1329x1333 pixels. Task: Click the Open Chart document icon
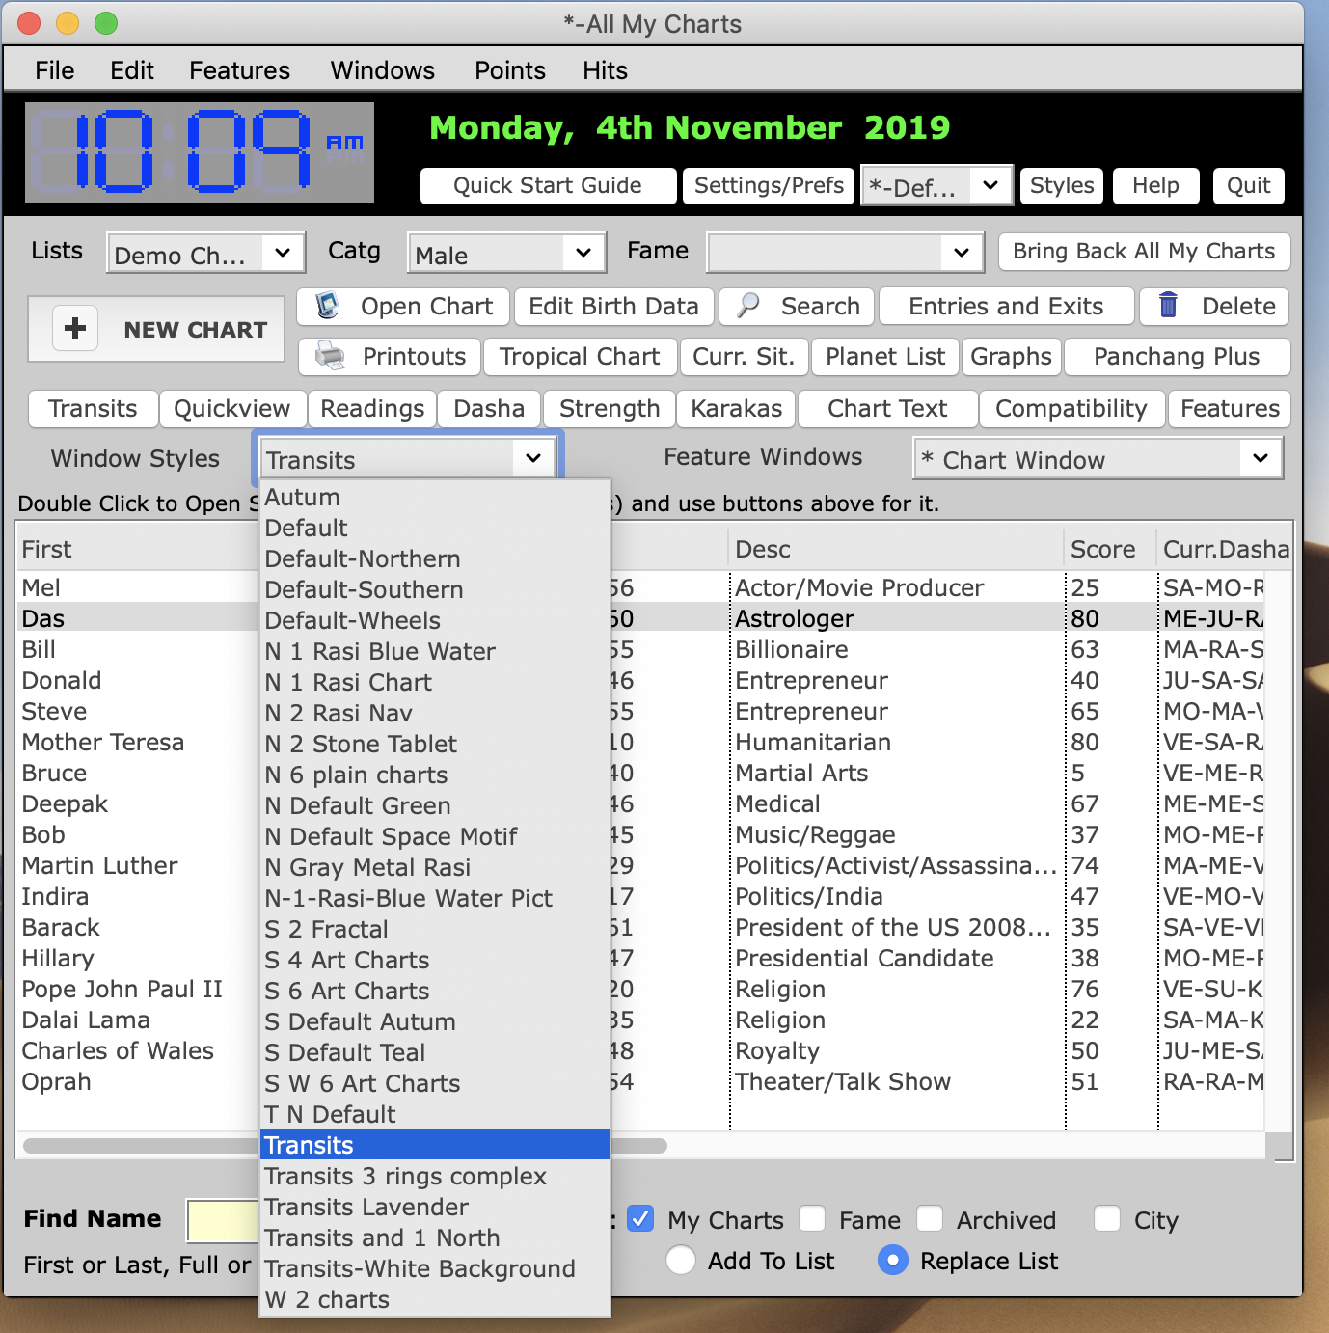pyautogui.click(x=327, y=306)
